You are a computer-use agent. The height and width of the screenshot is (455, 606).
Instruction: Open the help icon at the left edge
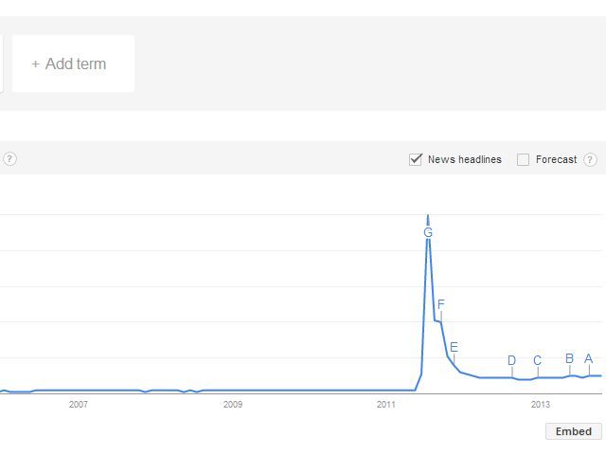click(9, 159)
